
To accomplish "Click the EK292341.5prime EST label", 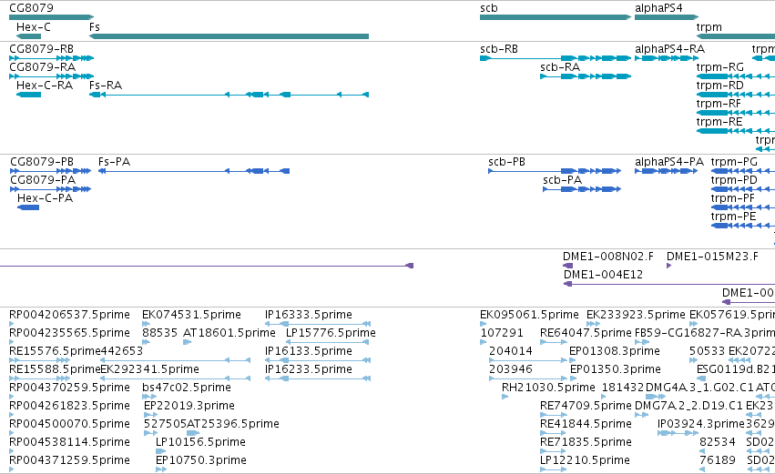I will coord(149,369).
